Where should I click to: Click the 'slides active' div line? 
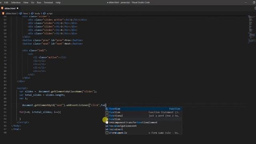(x=57, y=20)
